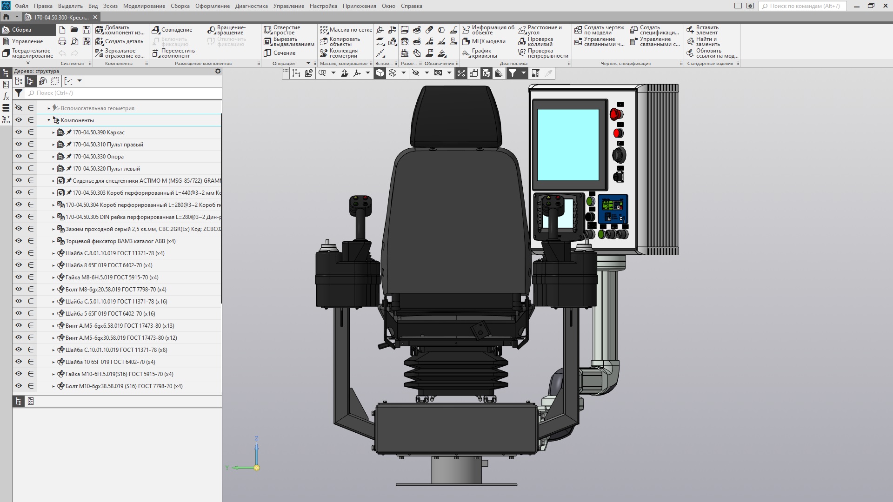Select wireframe display mode icon
893x502 pixels.
point(393,73)
